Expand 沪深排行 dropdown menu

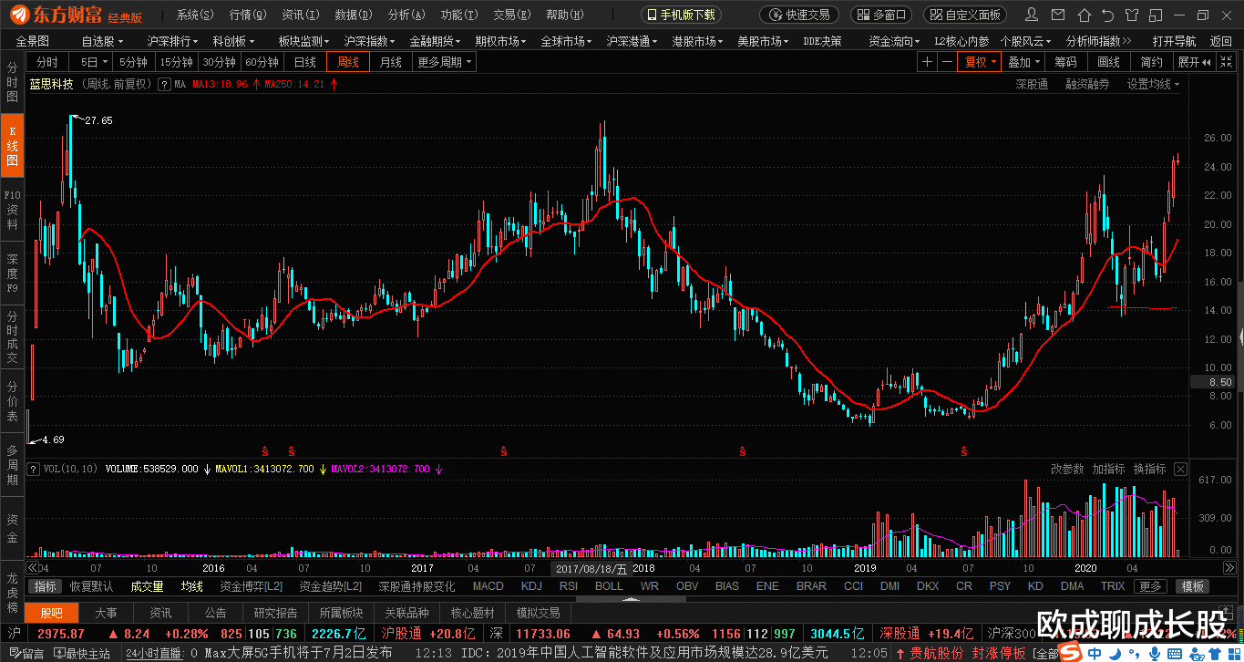172,41
